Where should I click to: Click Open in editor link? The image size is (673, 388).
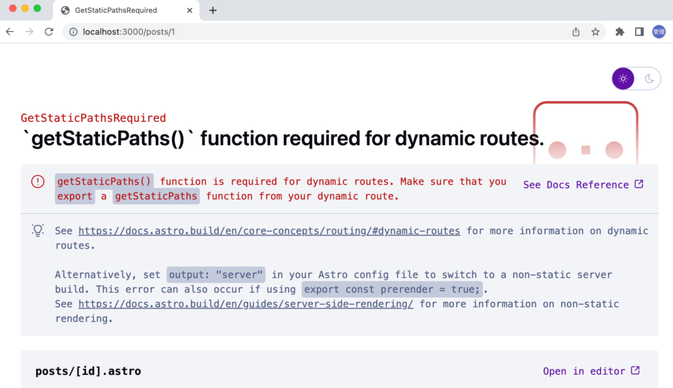click(591, 371)
